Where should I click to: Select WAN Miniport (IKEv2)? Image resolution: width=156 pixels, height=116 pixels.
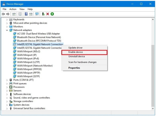(x=29, y=51)
